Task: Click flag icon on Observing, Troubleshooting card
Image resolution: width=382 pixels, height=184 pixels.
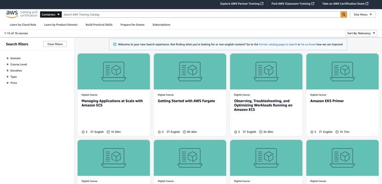Action: coord(244,132)
